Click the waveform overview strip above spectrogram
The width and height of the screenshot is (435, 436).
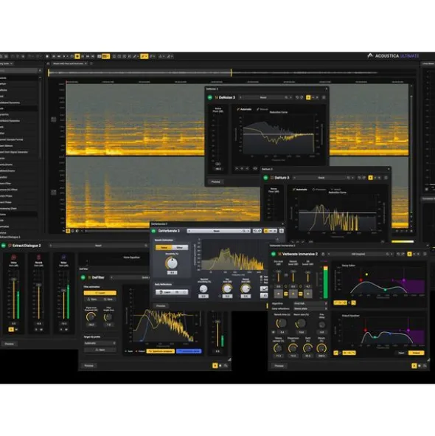[232, 73]
